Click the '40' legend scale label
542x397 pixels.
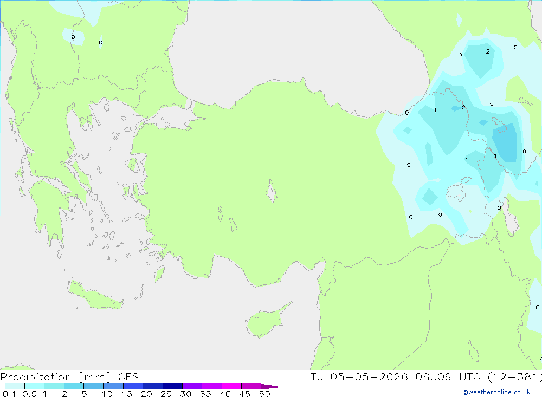[225, 394]
